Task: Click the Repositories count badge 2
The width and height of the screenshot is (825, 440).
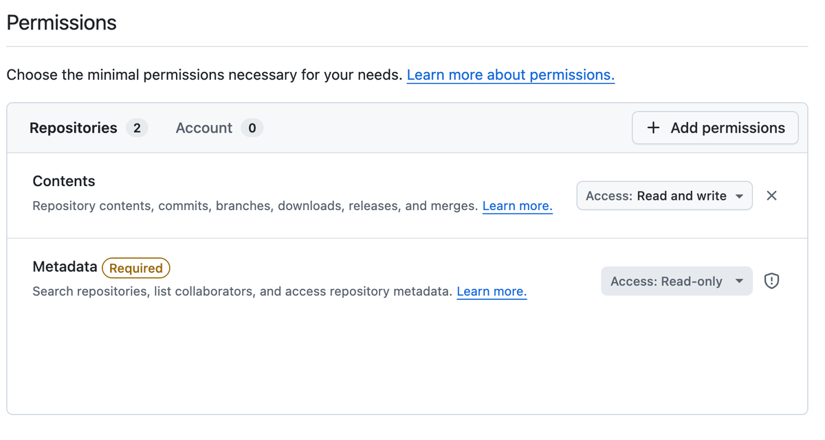Action: pyautogui.click(x=137, y=128)
